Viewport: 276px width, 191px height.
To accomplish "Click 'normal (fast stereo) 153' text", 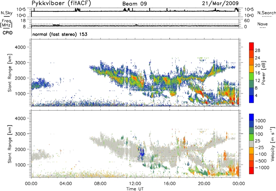I will [60, 34].
